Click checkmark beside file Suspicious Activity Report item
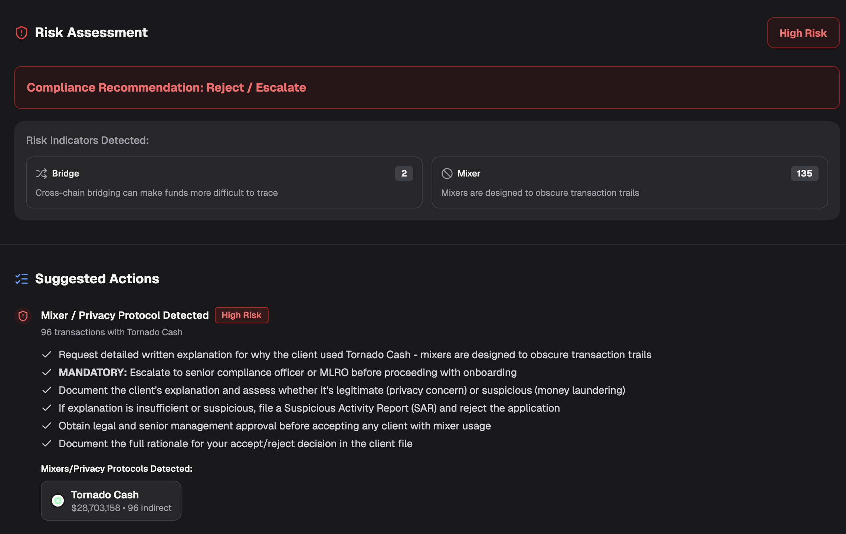This screenshot has height=534, width=846. click(x=47, y=408)
